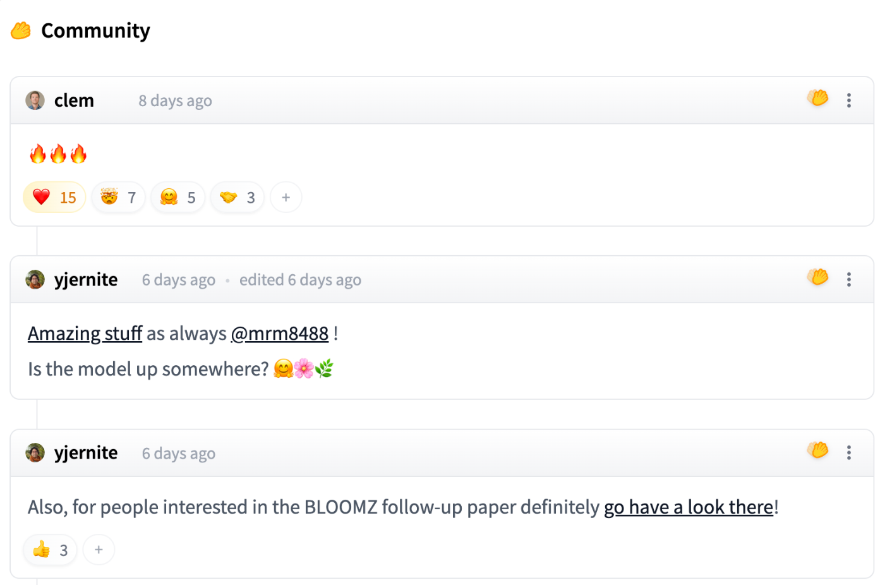Click the @mrm8488 mention link
This screenshot has width=885, height=585.
[x=280, y=333]
